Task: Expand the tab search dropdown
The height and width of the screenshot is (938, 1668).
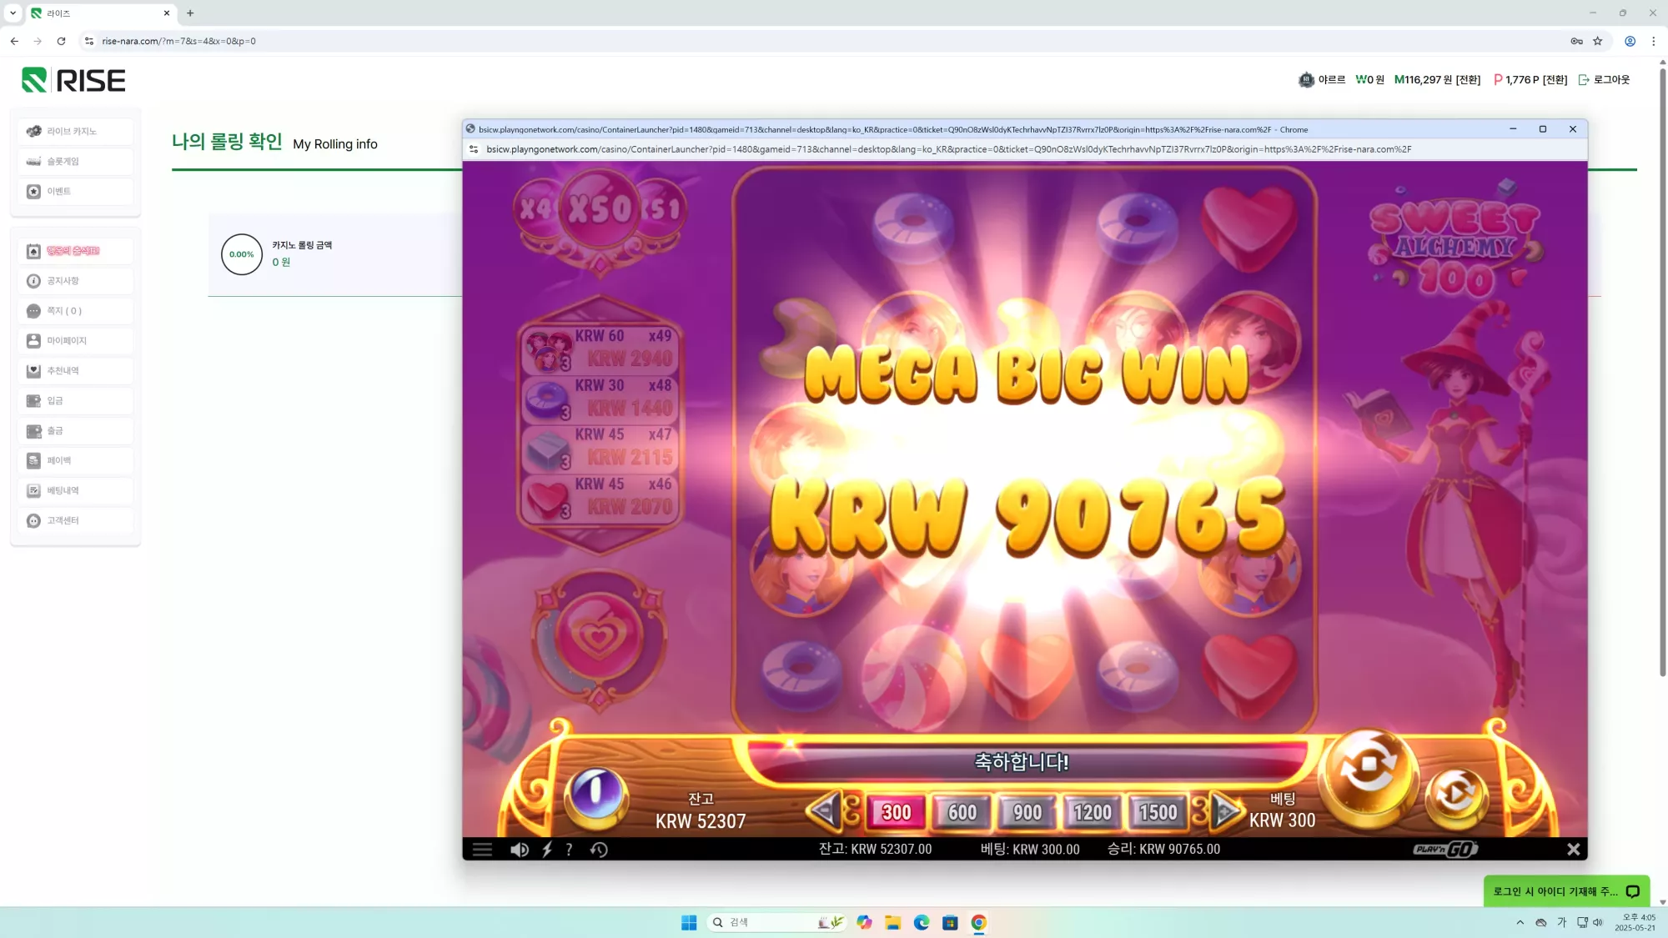Action: (13, 13)
